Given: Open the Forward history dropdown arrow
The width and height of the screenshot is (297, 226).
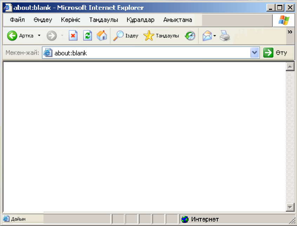Looking at the screenshot, I should click(62, 35).
